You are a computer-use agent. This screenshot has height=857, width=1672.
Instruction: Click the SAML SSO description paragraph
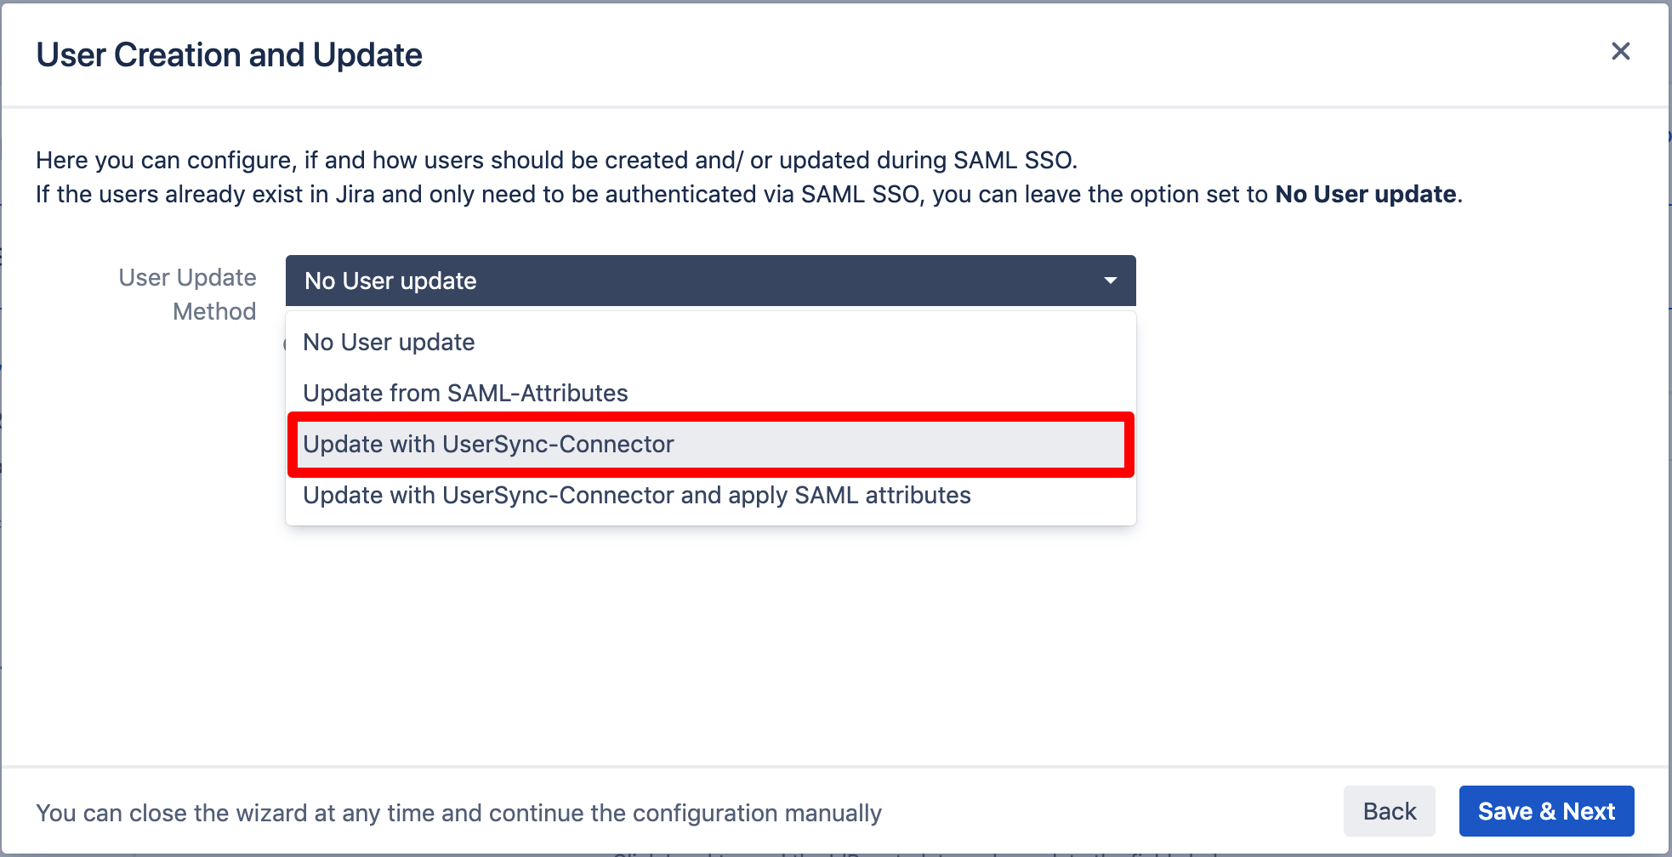coord(748,178)
